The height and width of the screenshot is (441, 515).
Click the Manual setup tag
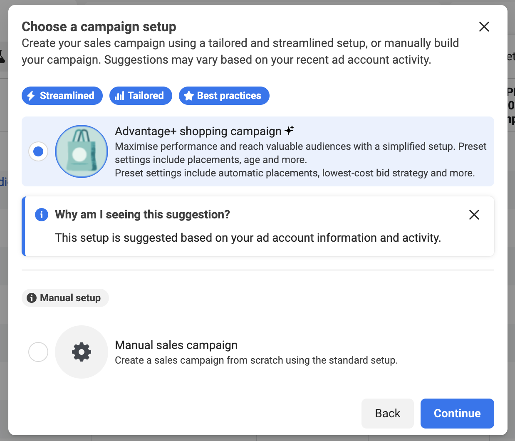[x=65, y=298]
